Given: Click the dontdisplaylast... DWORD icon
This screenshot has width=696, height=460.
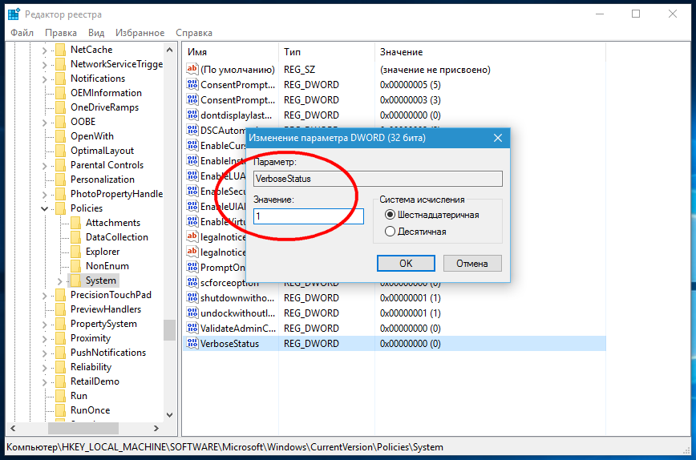Looking at the screenshot, I should [192, 115].
